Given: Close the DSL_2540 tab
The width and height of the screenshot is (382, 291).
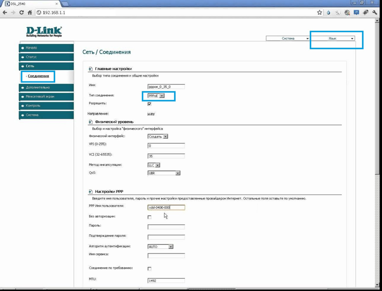Looking at the screenshot, I should [x=57, y=4].
